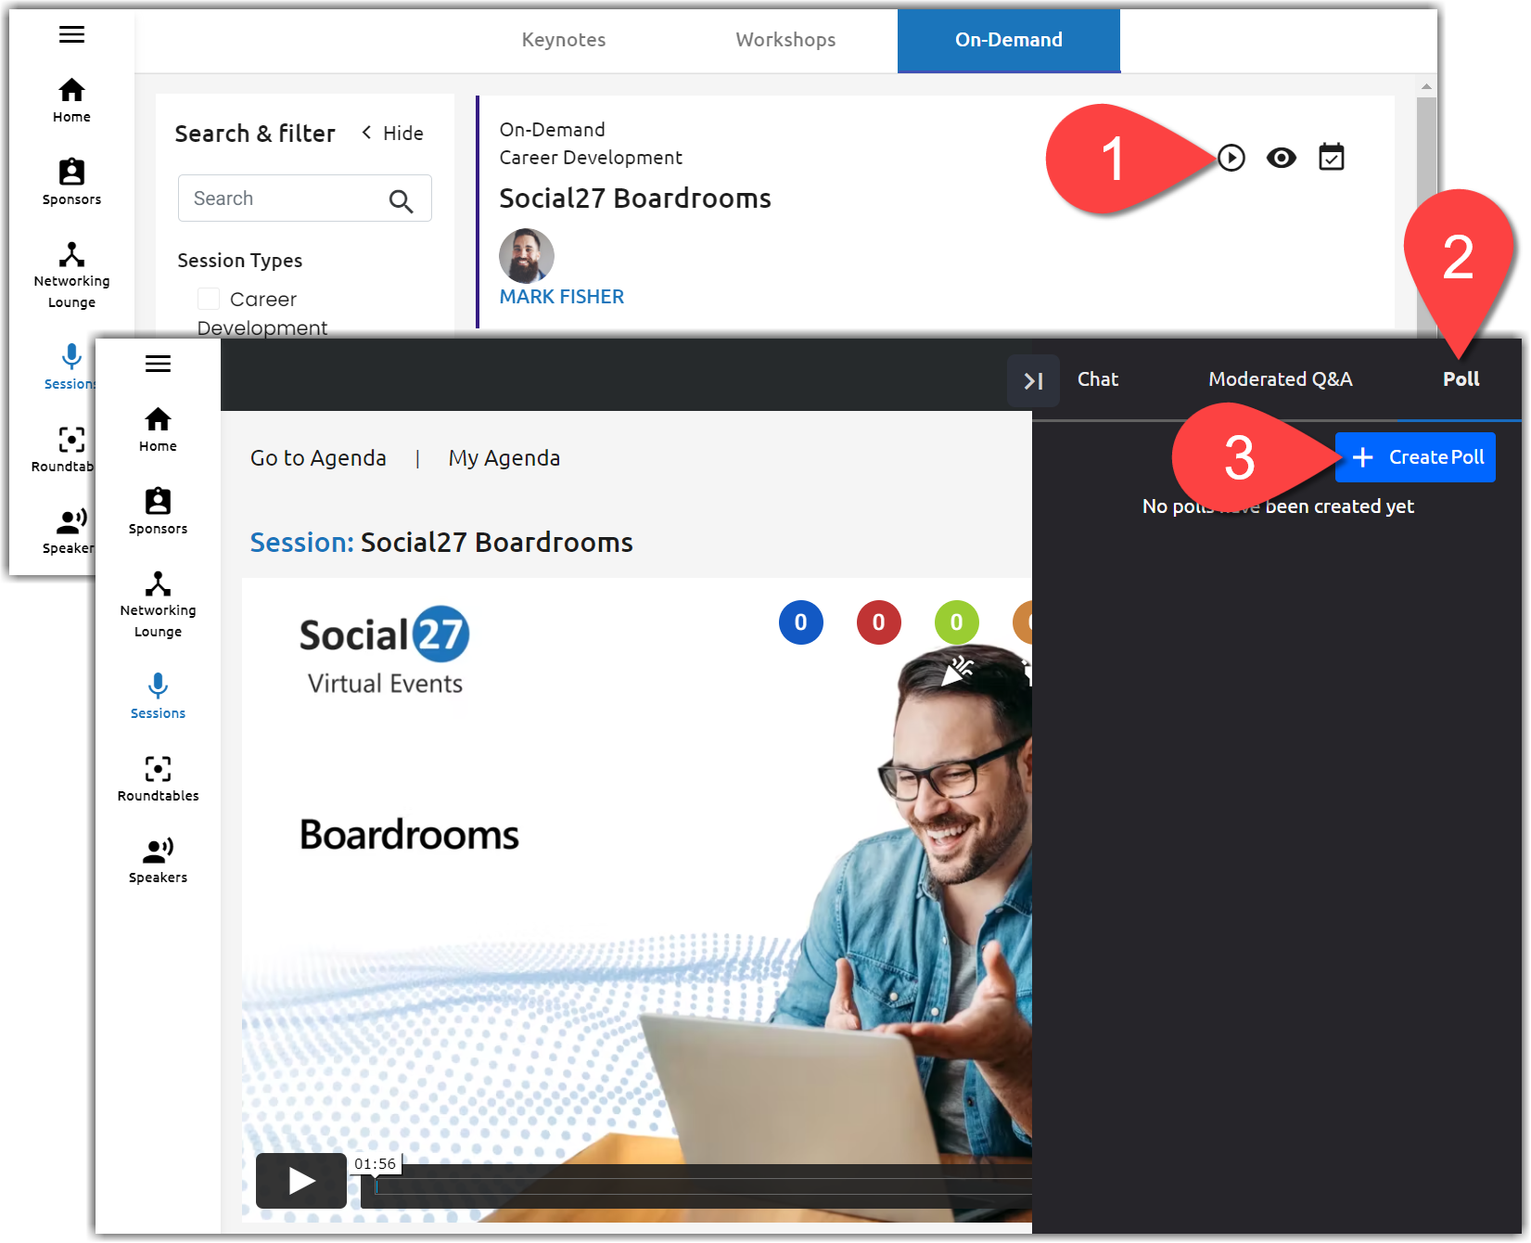Add session to agenda with calendar icon

click(x=1332, y=157)
